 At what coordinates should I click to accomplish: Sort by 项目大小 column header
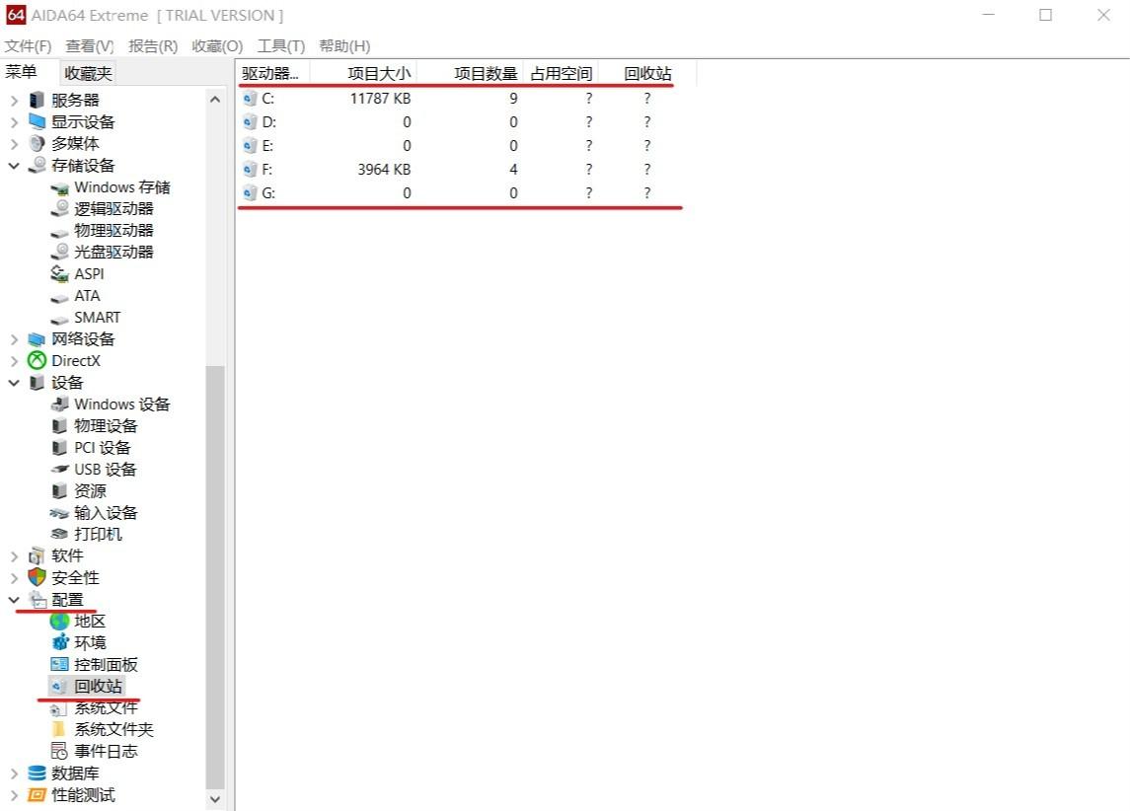click(364, 73)
